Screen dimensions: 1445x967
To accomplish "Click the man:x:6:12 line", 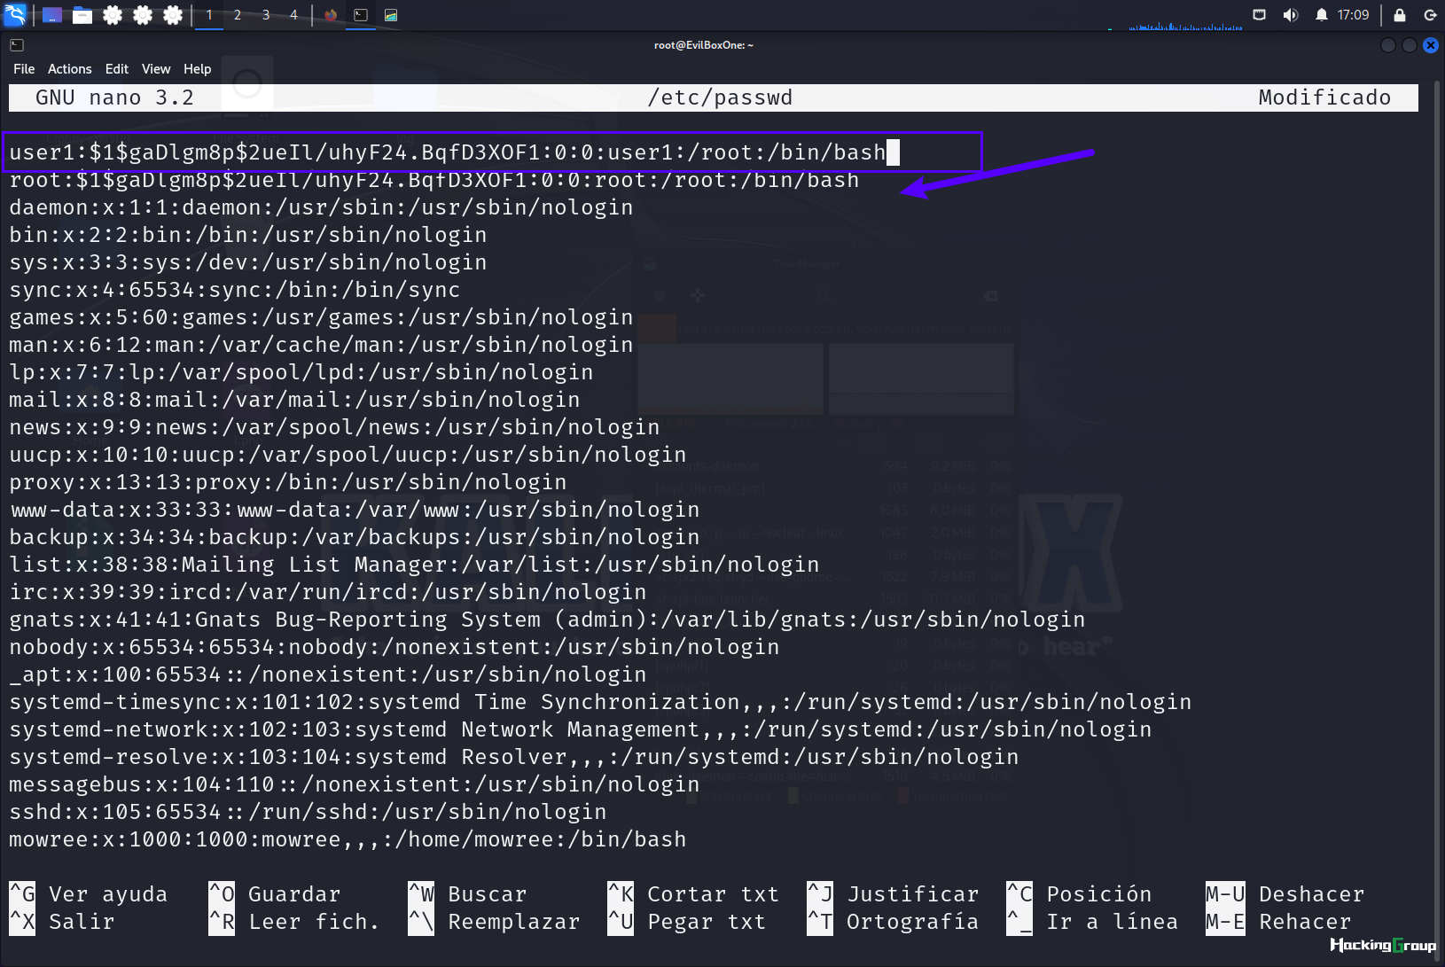I will (321, 345).
